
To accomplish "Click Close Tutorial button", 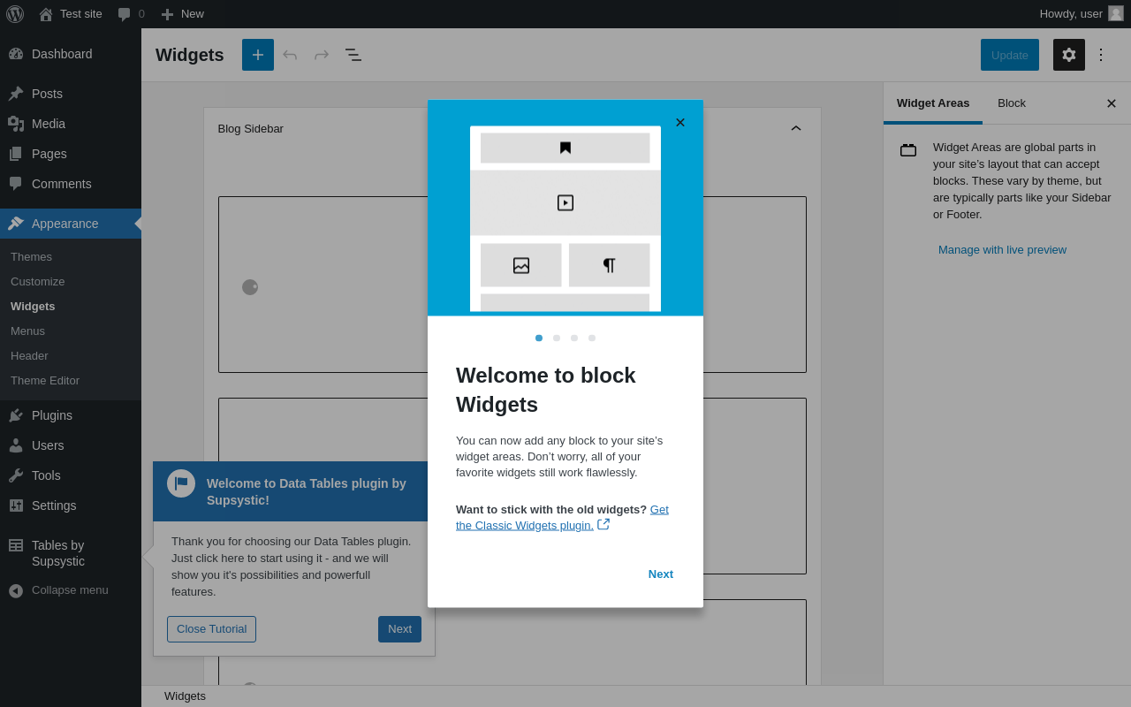I will click(211, 629).
